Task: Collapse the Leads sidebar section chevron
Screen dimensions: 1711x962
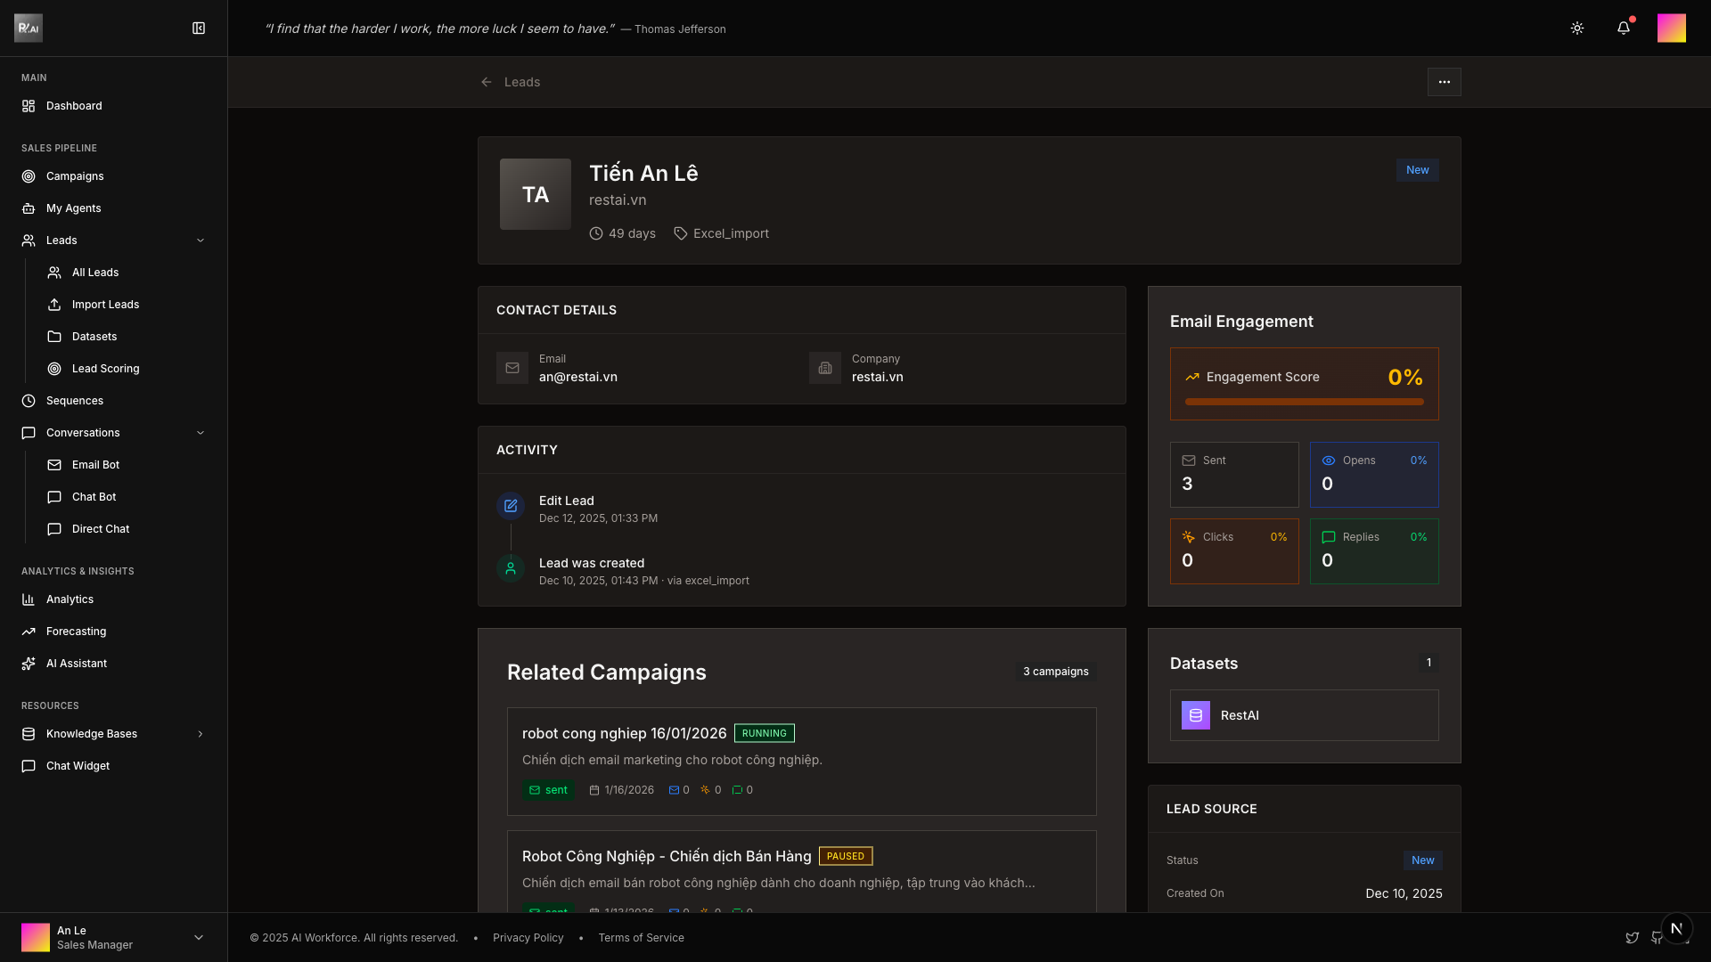Action: point(201,240)
